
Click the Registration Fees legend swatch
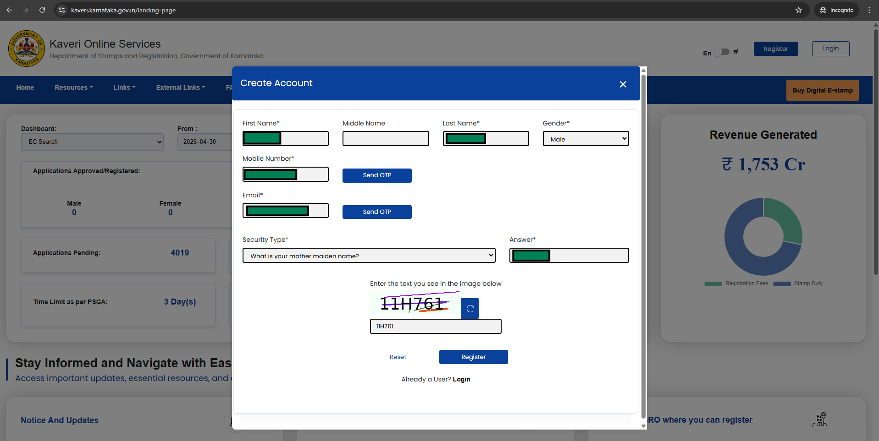(713, 284)
